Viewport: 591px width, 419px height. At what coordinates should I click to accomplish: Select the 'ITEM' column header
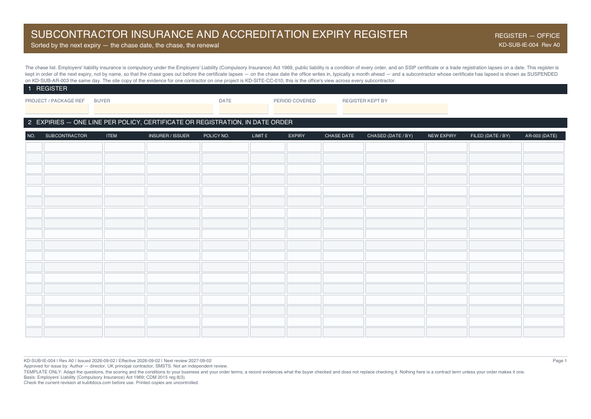pyautogui.click(x=111, y=136)
